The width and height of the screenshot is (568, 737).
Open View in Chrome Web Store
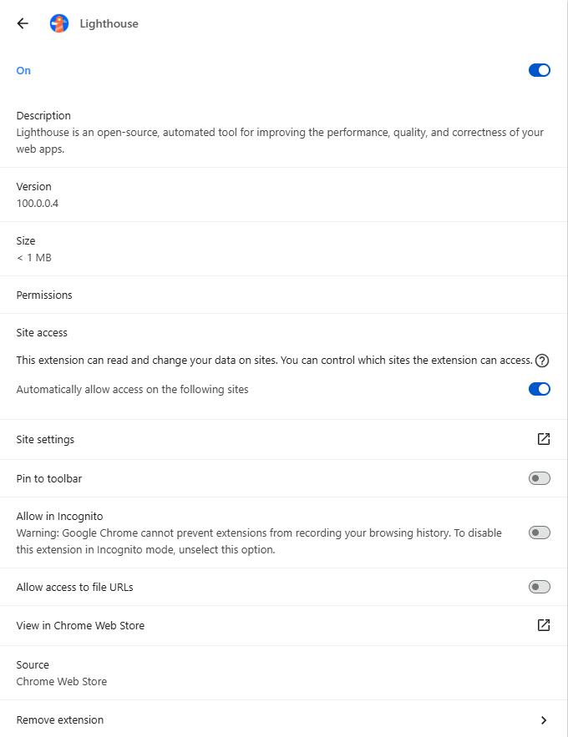[x=80, y=625]
